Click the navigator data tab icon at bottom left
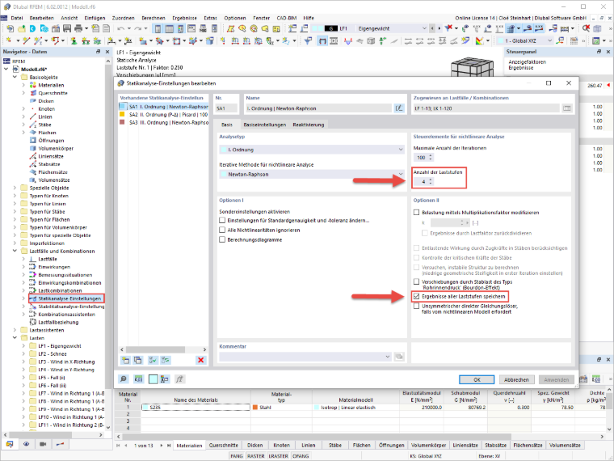614x461 pixels. 10,444
